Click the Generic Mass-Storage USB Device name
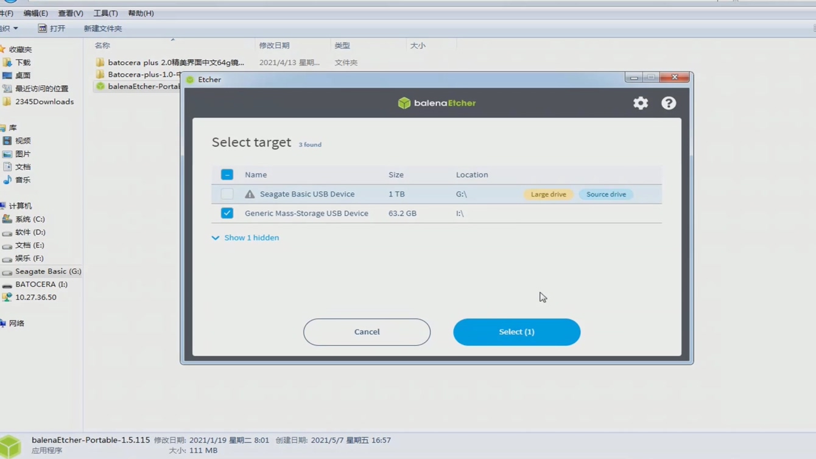Image resolution: width=816 pixels, height=459 pixels. pos(306,213)
